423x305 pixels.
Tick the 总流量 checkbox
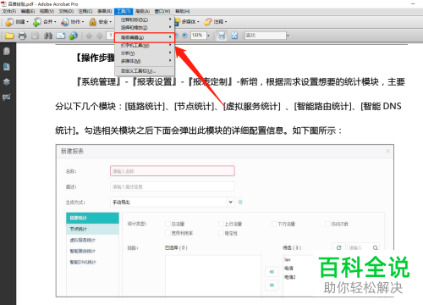click(x=168, y=224)
